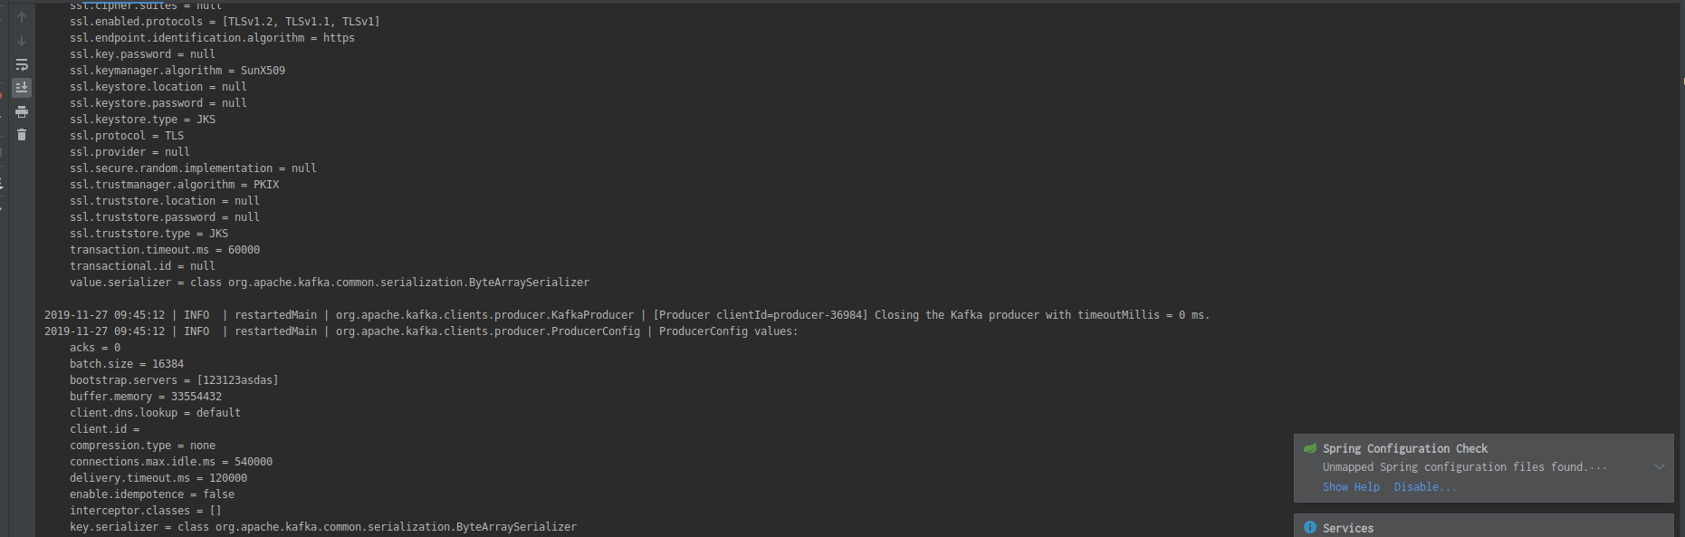The width and height of the screenshot is (1685, 537).
Task: Click the Services notification header
Action: point(1348,527)
